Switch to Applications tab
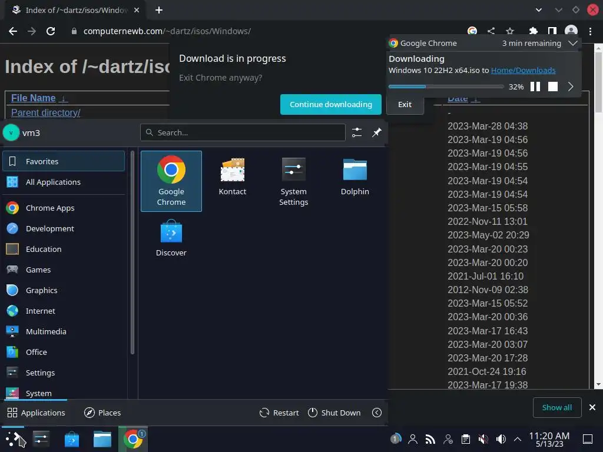The image size is (603, 452). click(x=36, y=413)
